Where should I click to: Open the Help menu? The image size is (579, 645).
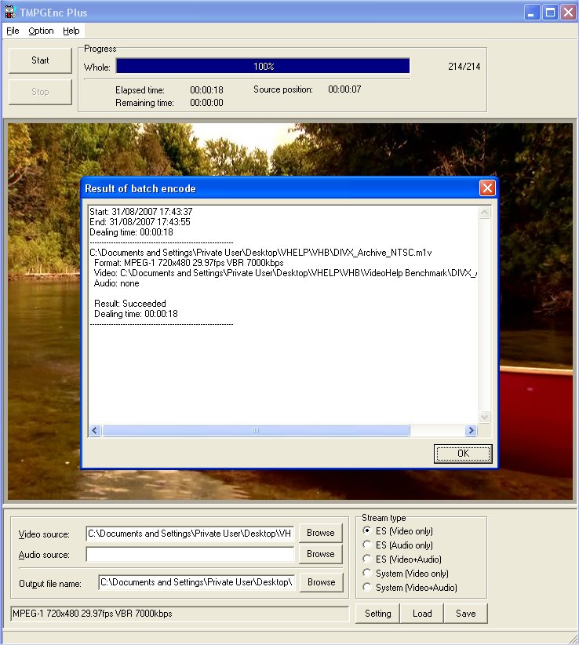coord(71,31)
